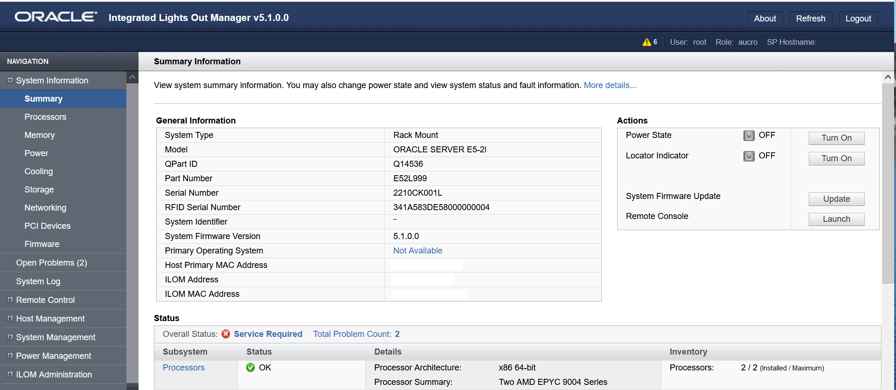This screenshot has width=896, height=390.
Task: Click the Processors OK green check icon
Action: point(250,368)
